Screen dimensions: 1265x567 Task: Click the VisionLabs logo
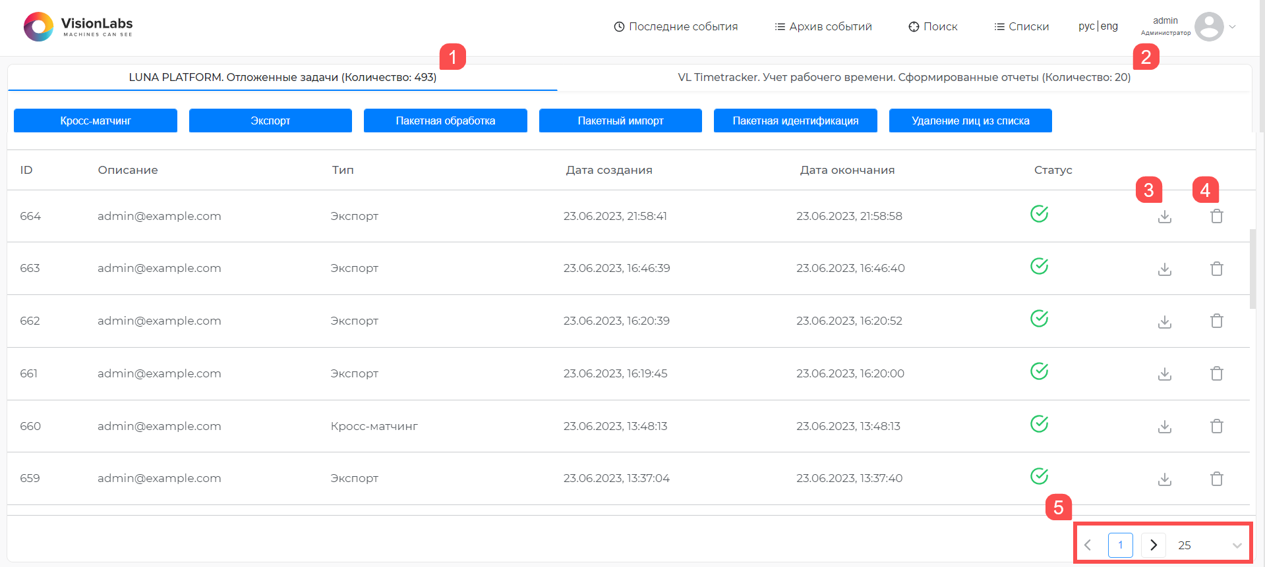pyautogui.click(x=78, y=26)
